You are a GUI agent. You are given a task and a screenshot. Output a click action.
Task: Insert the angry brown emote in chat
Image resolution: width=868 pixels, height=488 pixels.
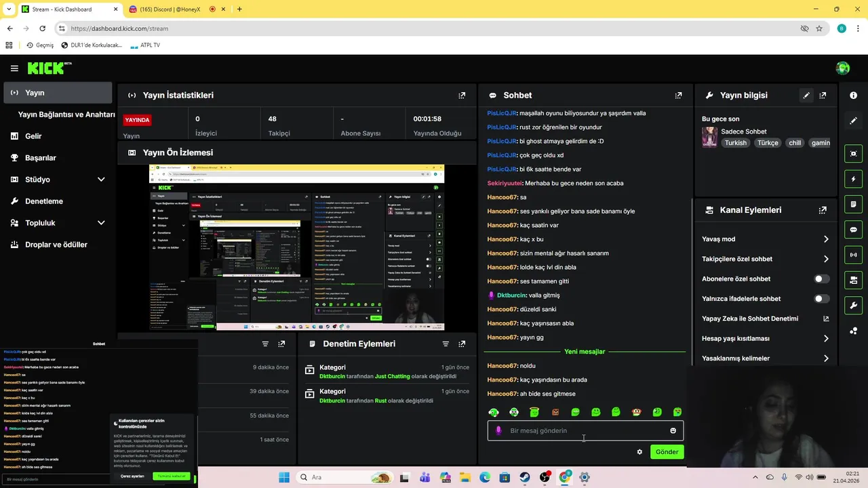pyautogui.click(x=555, y=412)
